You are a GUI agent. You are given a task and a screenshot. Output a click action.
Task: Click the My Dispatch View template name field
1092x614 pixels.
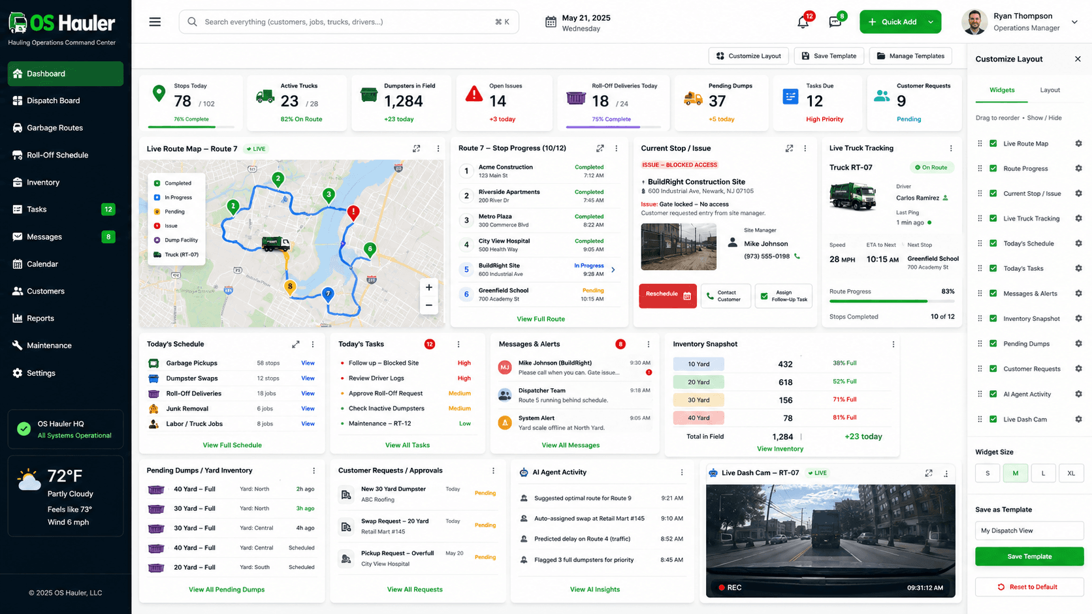(x=1029, y=530)
